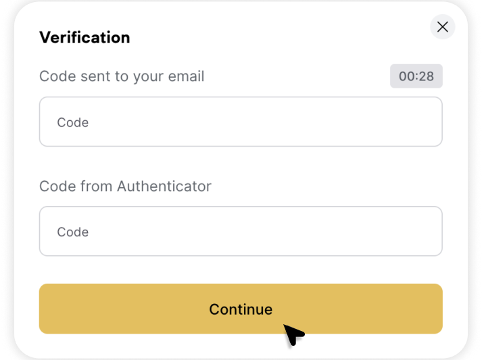482x360 pixels.
Task: Close the Verification dialog
Action: pos(443,27)
